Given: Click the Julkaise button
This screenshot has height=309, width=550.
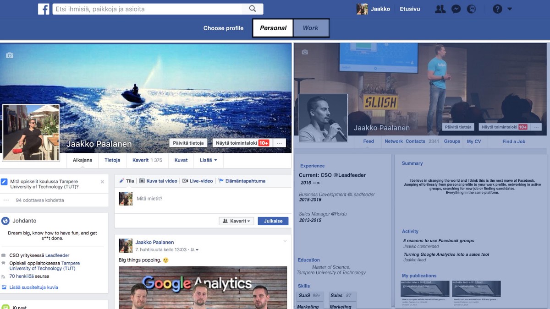Looking at the screenshot, I should pos(273,221).
